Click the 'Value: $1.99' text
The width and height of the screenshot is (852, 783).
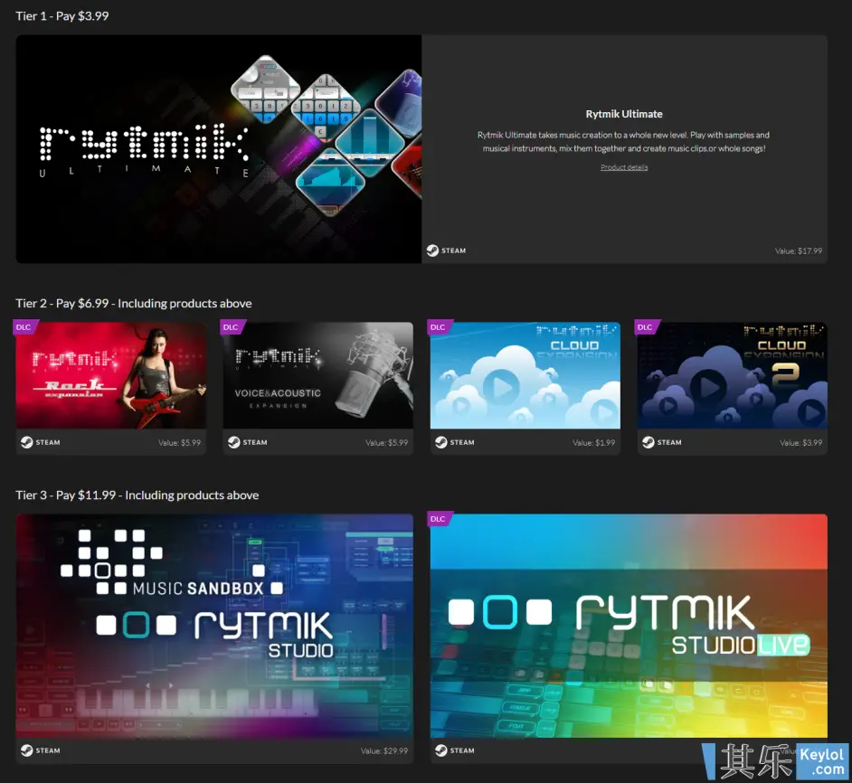[x=594, y=443]
